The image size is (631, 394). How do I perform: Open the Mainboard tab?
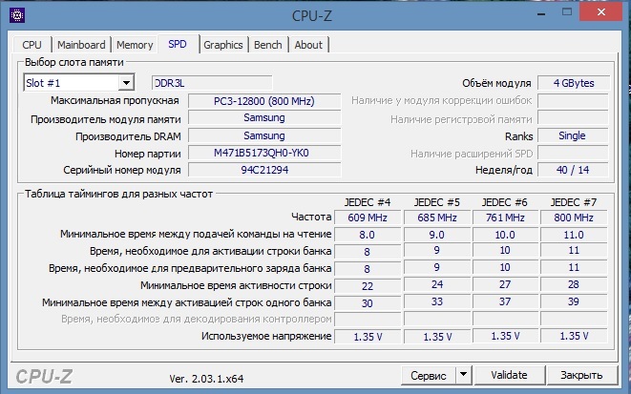81,45
